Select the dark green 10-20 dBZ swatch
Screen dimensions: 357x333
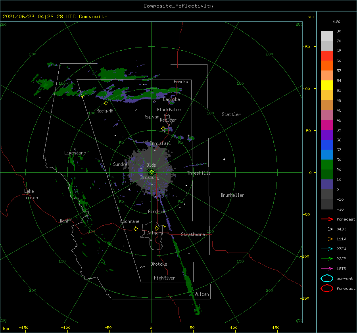click(327, 175)
